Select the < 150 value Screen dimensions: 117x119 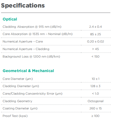95,57
